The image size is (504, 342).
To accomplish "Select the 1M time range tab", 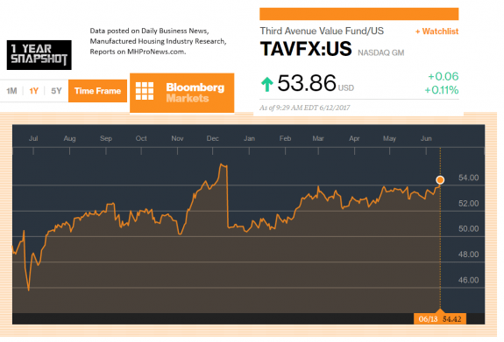I will [11, 91].
